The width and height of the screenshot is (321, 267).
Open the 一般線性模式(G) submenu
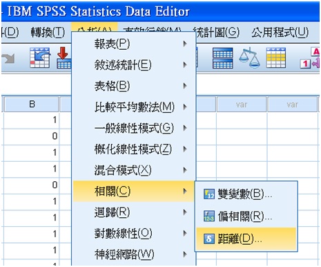coord(134,128)
